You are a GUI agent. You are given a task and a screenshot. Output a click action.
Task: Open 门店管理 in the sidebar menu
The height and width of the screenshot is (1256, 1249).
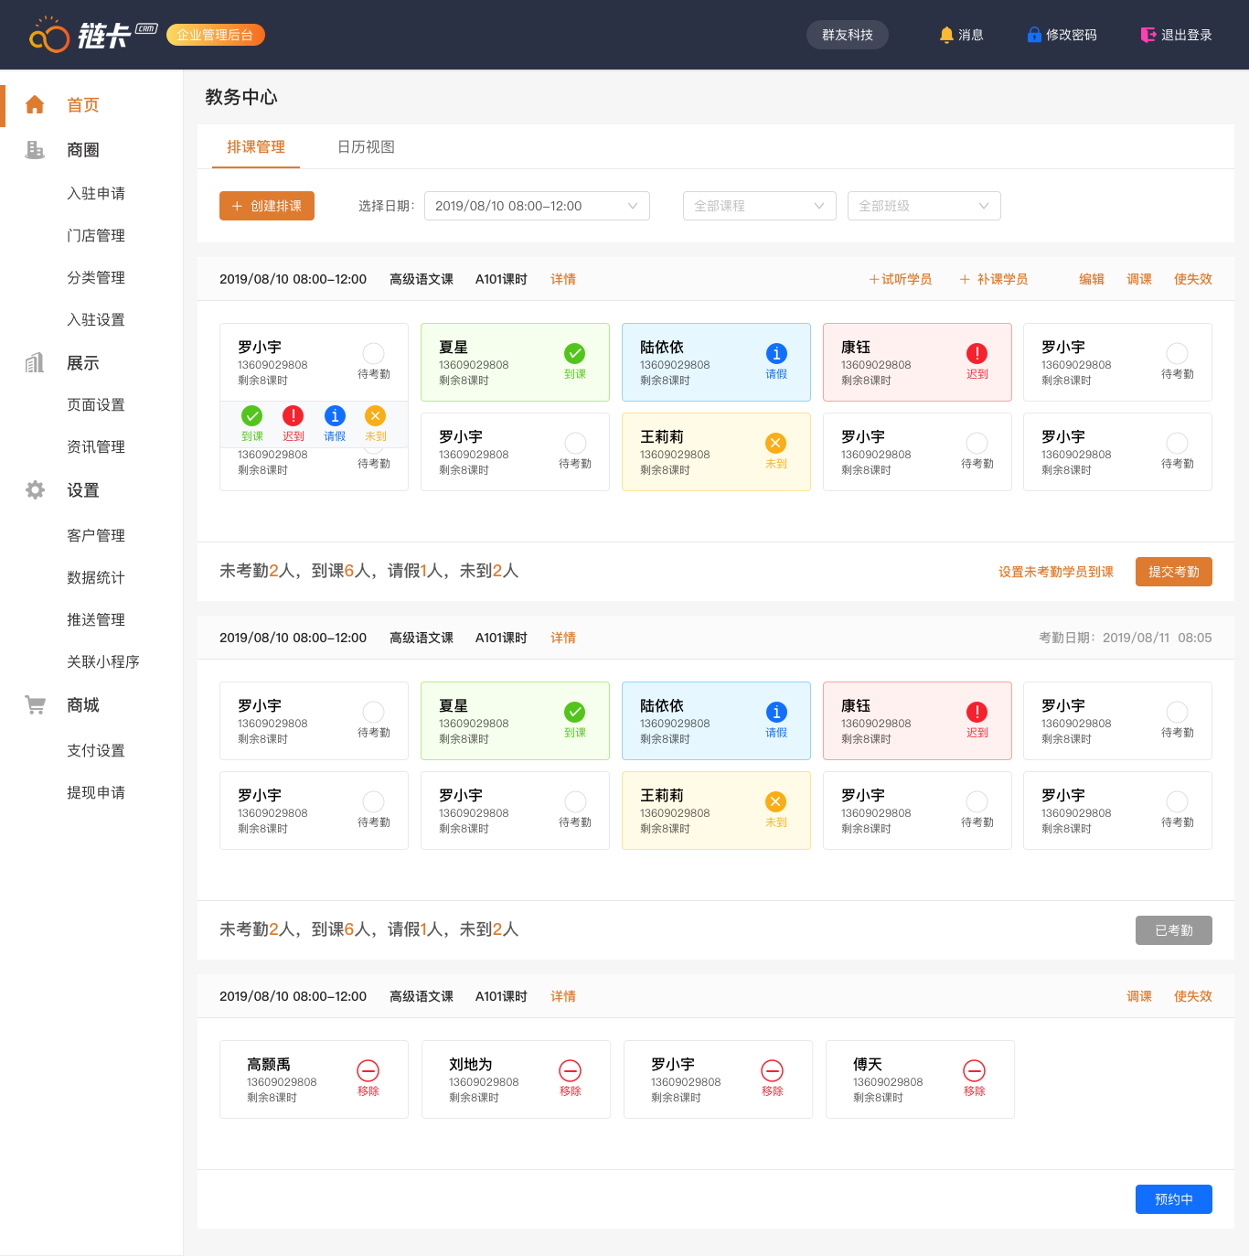tap(96, 236)
